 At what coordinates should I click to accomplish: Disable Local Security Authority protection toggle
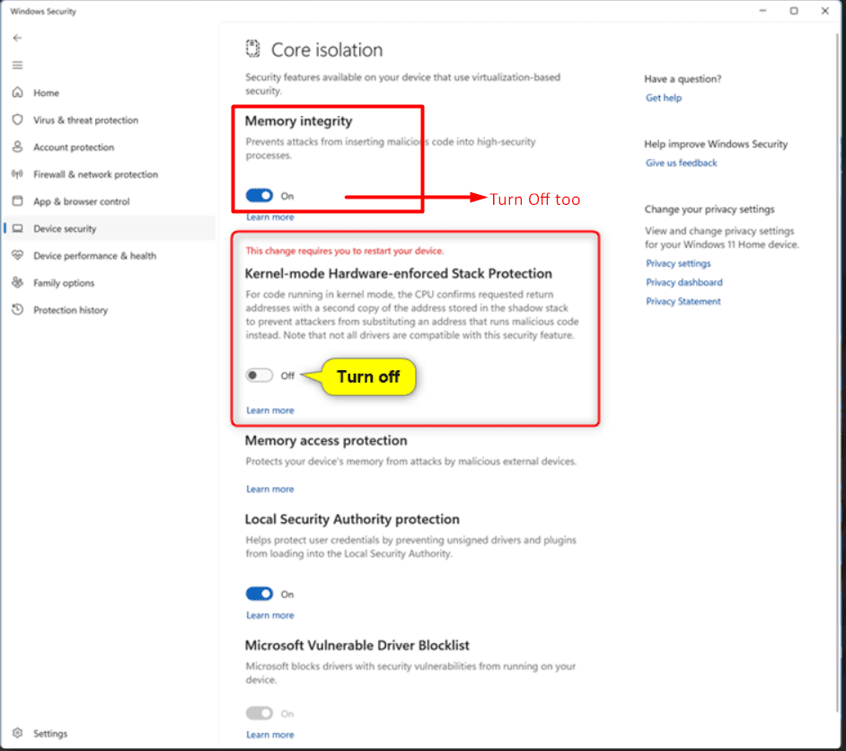tap(260, 594)
